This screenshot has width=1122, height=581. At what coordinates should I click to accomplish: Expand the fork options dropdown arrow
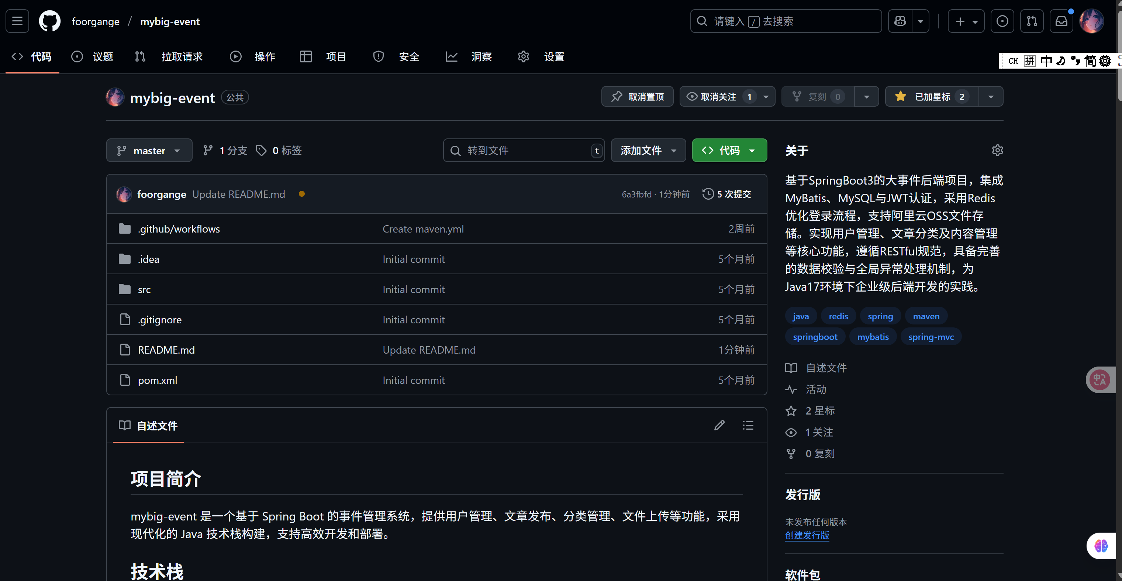(x=867, y=96)
